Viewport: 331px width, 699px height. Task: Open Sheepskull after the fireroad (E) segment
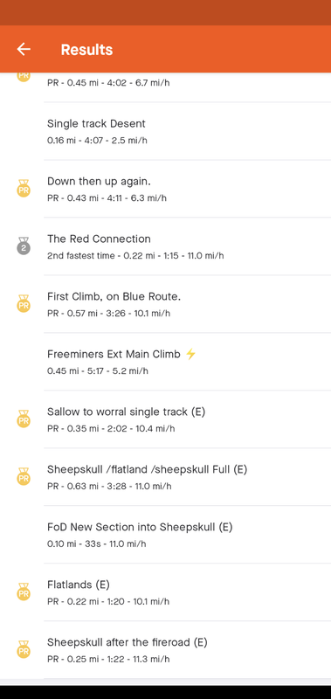tap(187, 649)
